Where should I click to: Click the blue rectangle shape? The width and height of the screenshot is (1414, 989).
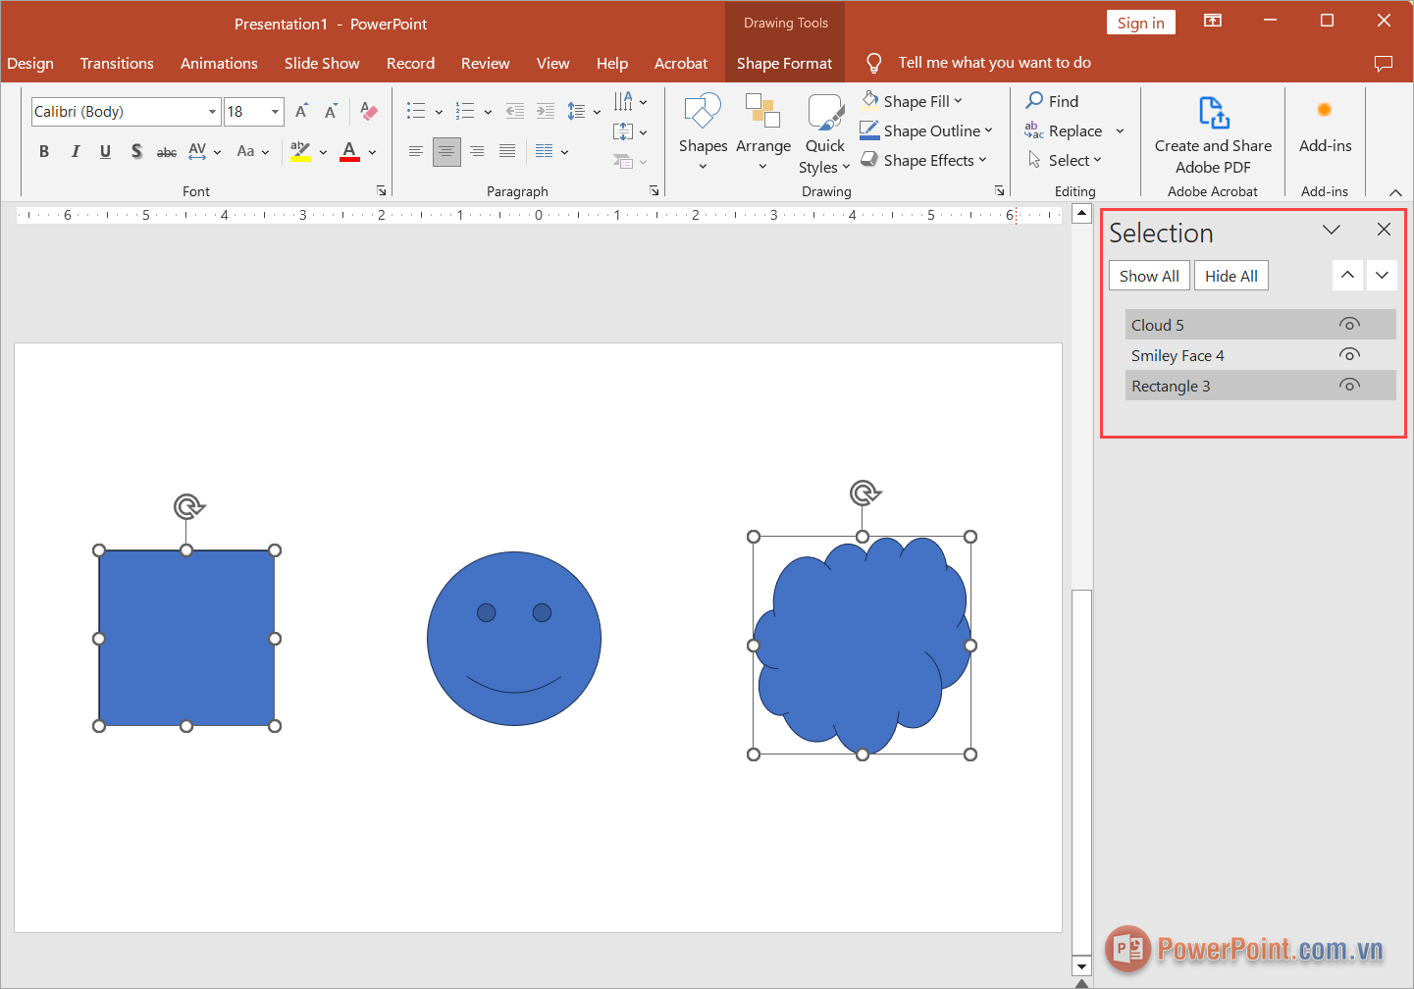pyautogui.click(x=186, y=638)
